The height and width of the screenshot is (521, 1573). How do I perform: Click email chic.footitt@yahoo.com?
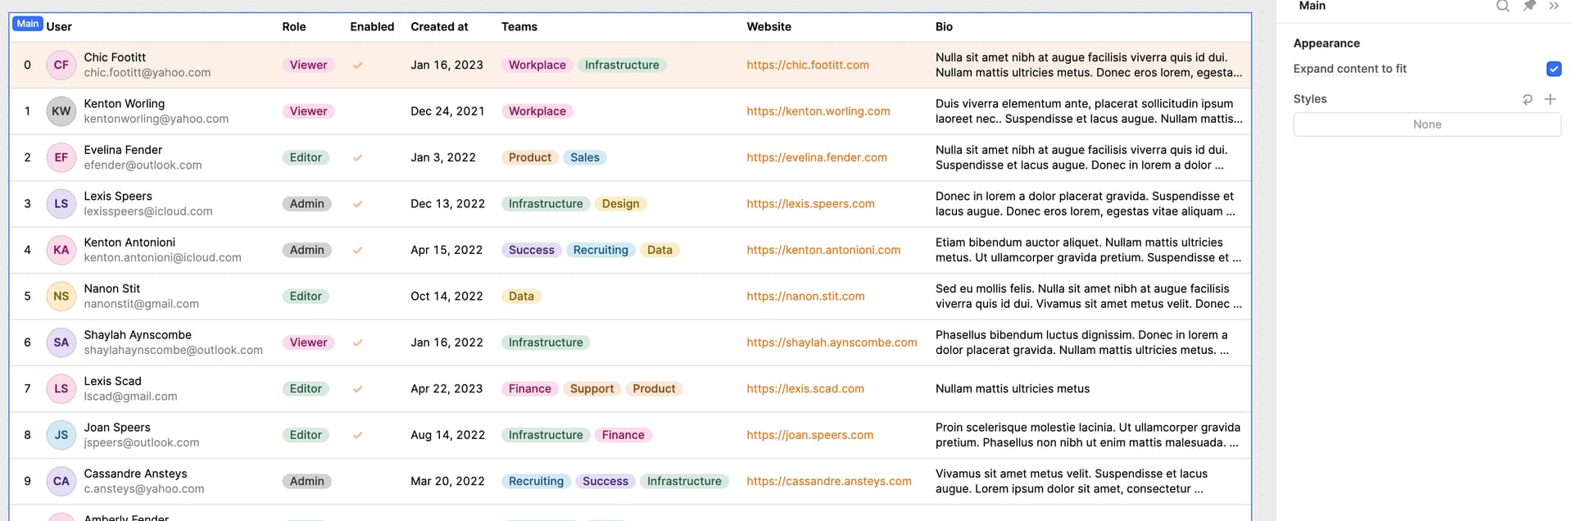(147, 73)
